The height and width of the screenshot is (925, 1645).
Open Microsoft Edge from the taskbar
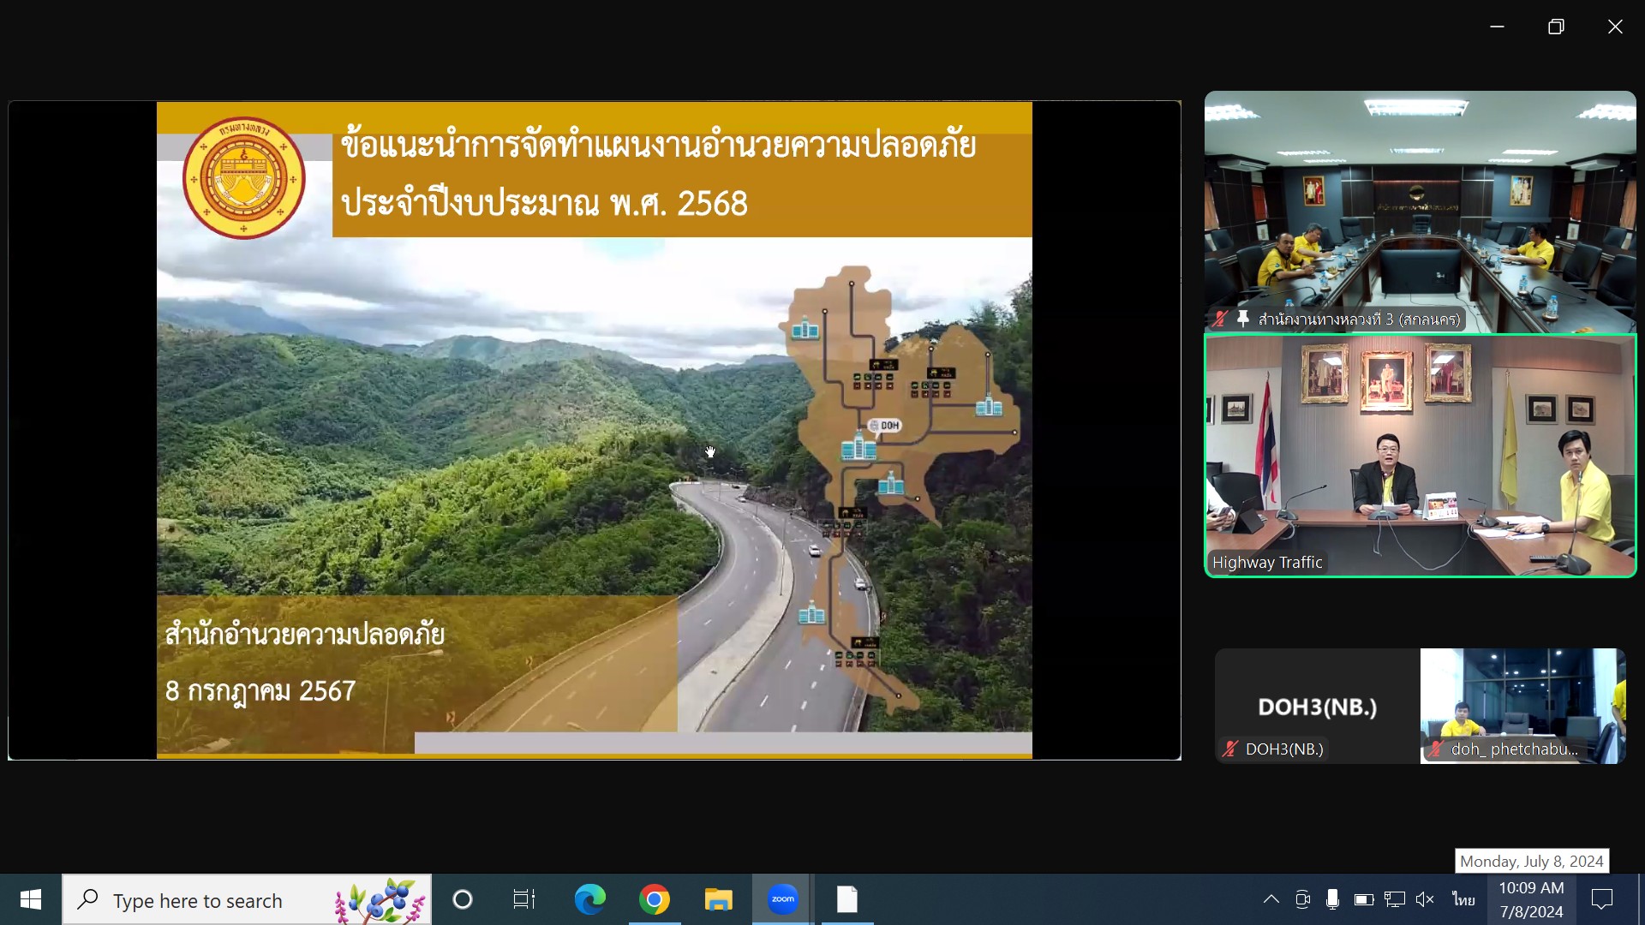click(x=589, y=899)
